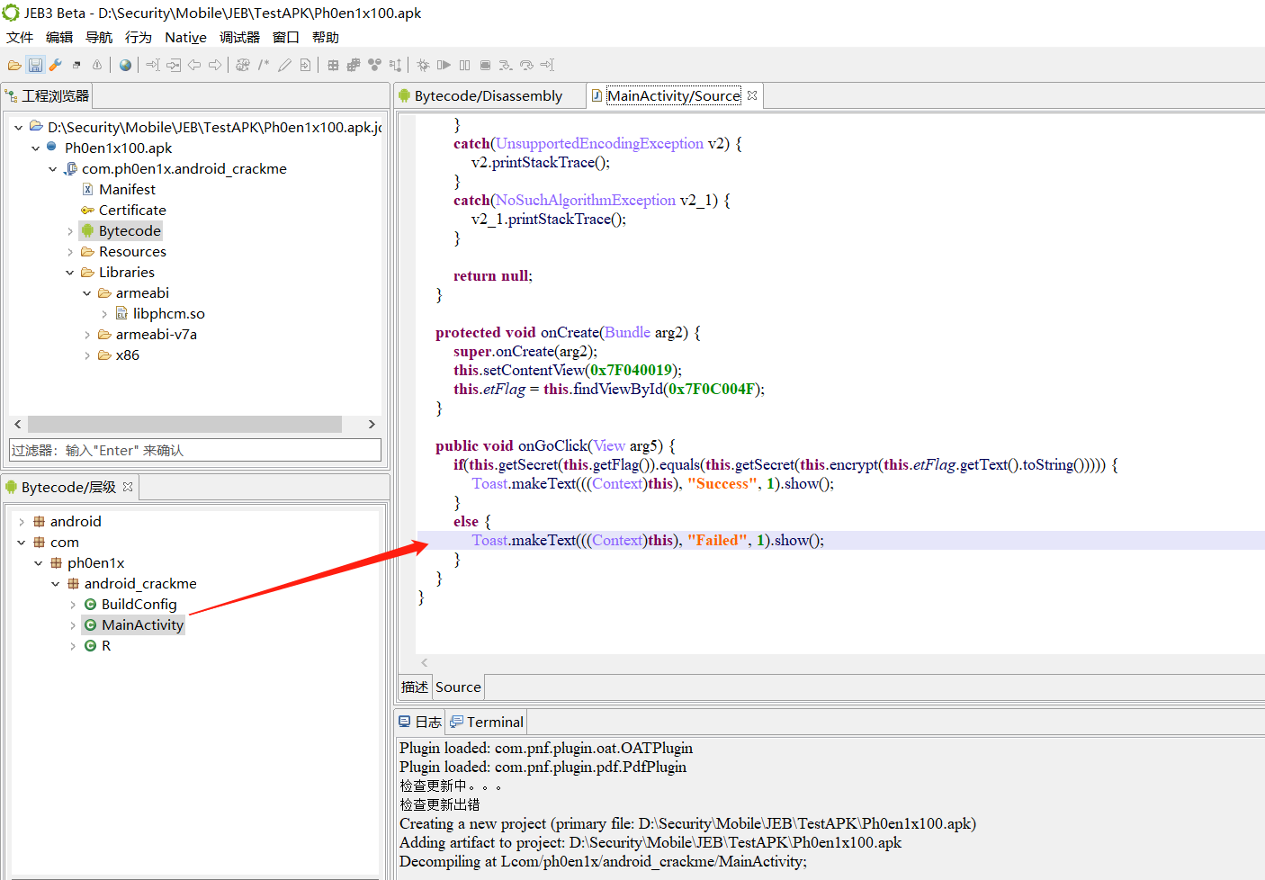Screen dimensions: 1265x880
Task: Click the globe icon in toolbar
Action: (125, 65)
